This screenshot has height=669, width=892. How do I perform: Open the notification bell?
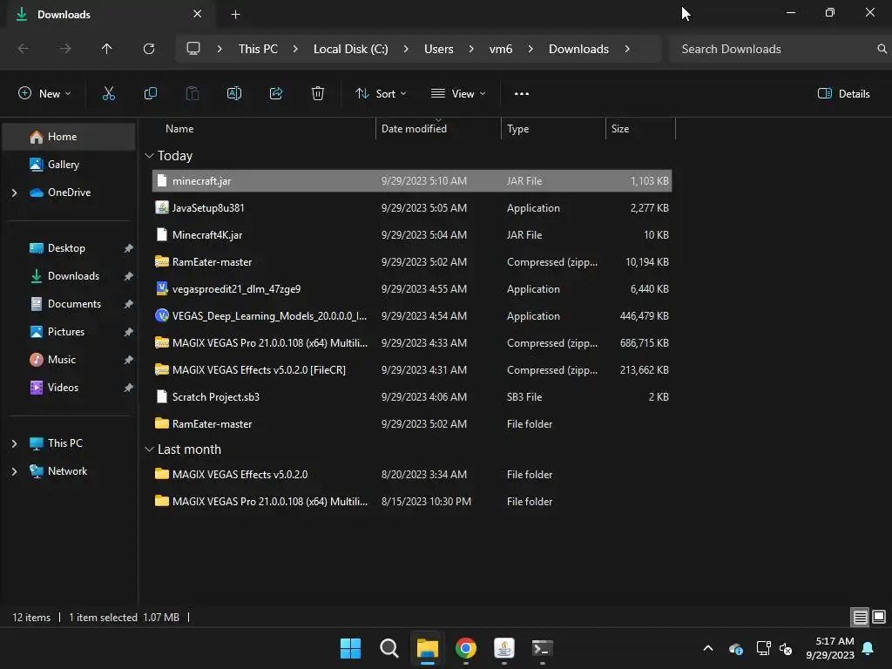868,648
